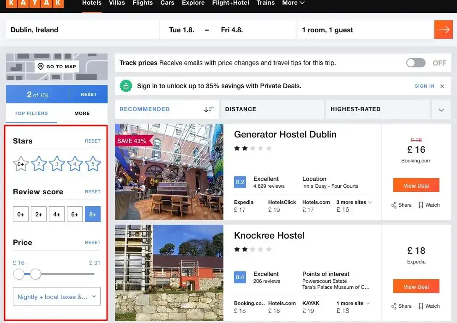The image size is (457, 323).
Task: Click the Recommended sort order icon
Action: click(x=209, y=109)
